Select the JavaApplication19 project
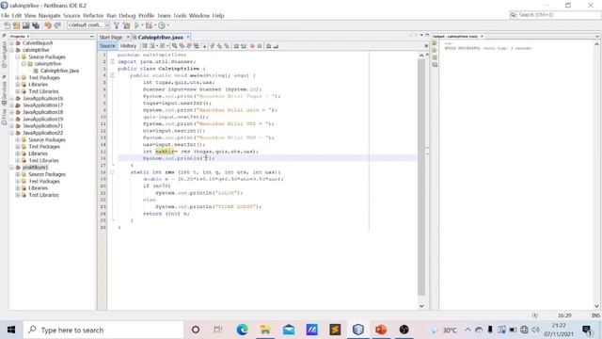 pos(42,120)
